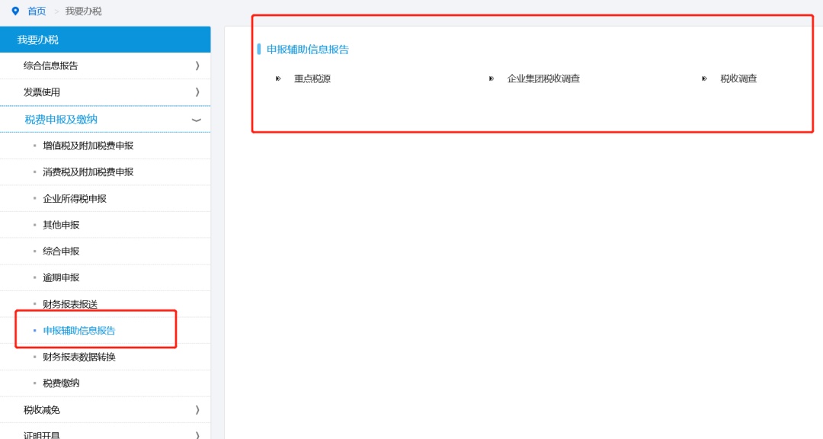823x439 pixels.
Task: Open 增值税及附加税费申报
Action: click(86, 145)
